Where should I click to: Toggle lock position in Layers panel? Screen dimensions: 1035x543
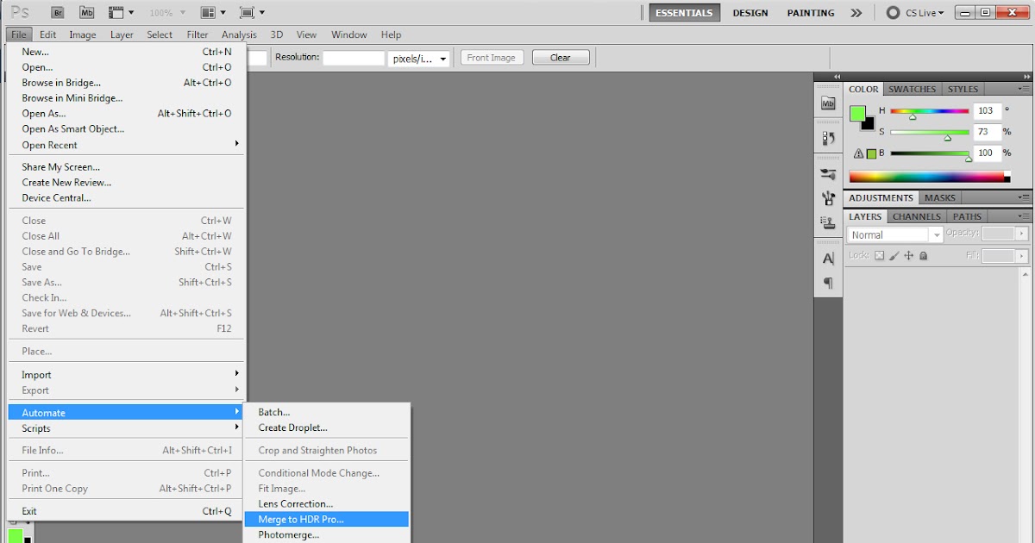tap(909, 256)
